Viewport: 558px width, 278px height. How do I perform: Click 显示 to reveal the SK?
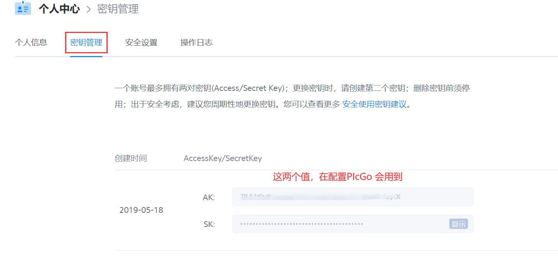point(458,224)
